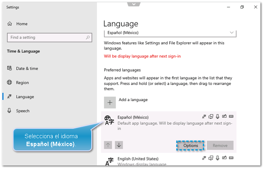Click text-to-speech icon on Español row

211,116
